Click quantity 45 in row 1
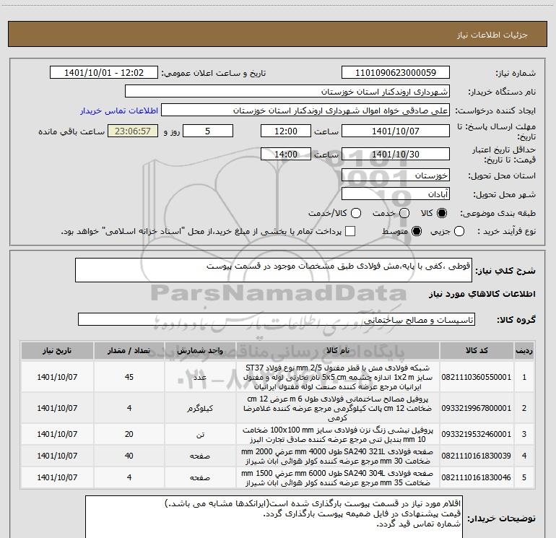Image resolution: width=556 pixels, height=538 pixels. click(x=129, y=377)
